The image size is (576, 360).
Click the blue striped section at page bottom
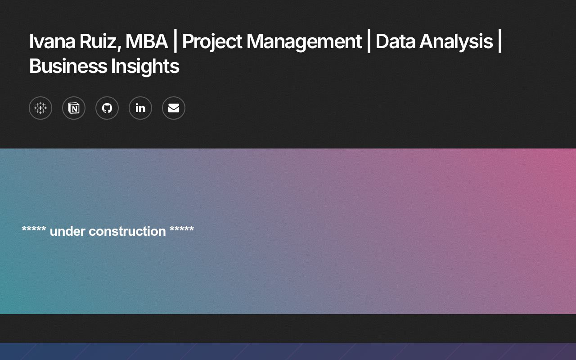(x=288, y=352)
